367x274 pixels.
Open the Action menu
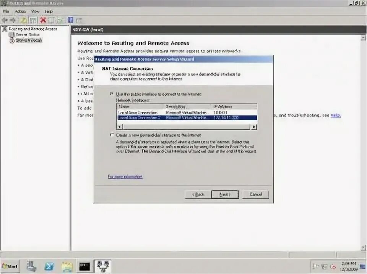tap(20, 11)
